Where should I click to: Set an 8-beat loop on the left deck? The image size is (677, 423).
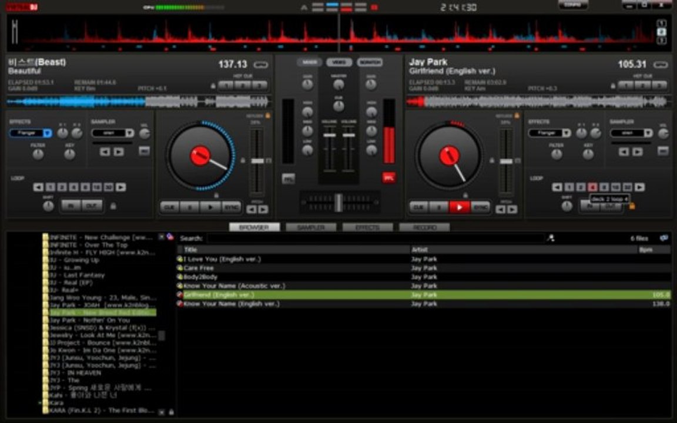85,187
